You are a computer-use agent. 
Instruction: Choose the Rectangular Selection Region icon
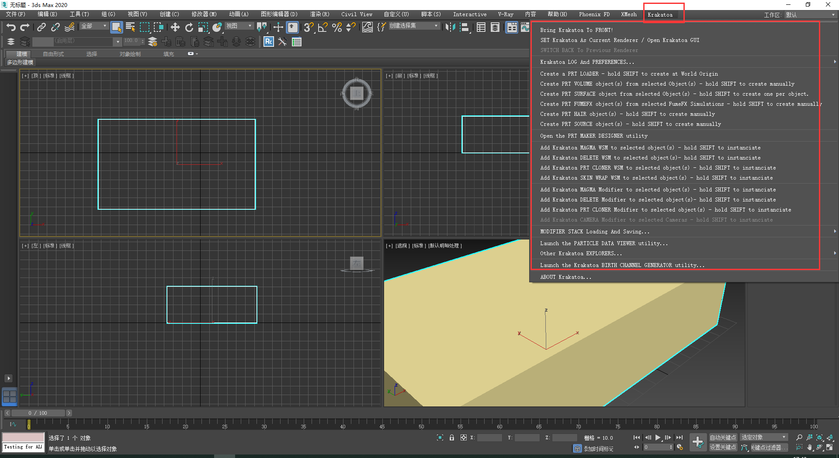tap(145, 27)
